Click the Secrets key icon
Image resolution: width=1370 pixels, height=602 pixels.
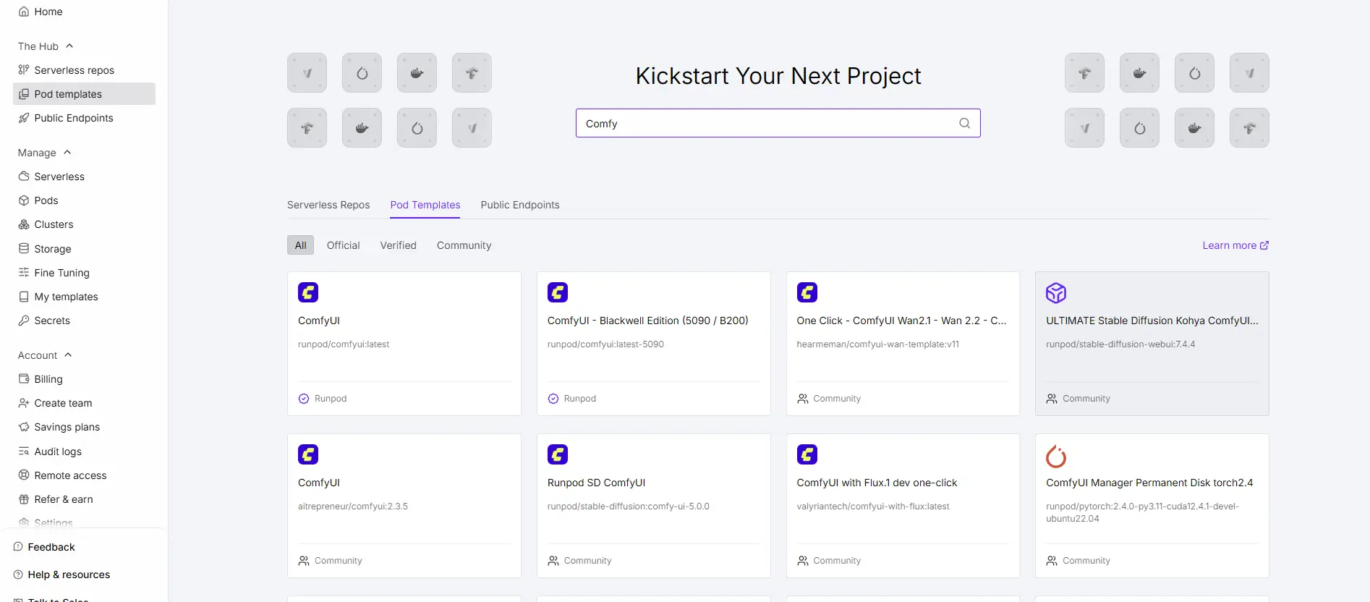[24, 321]
